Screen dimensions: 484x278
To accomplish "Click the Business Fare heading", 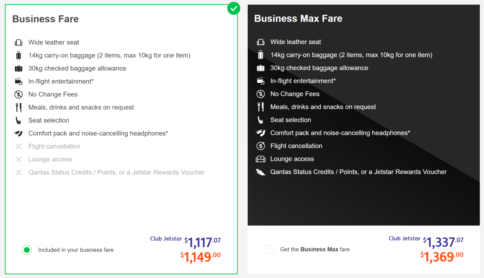I will coord(45,19).
